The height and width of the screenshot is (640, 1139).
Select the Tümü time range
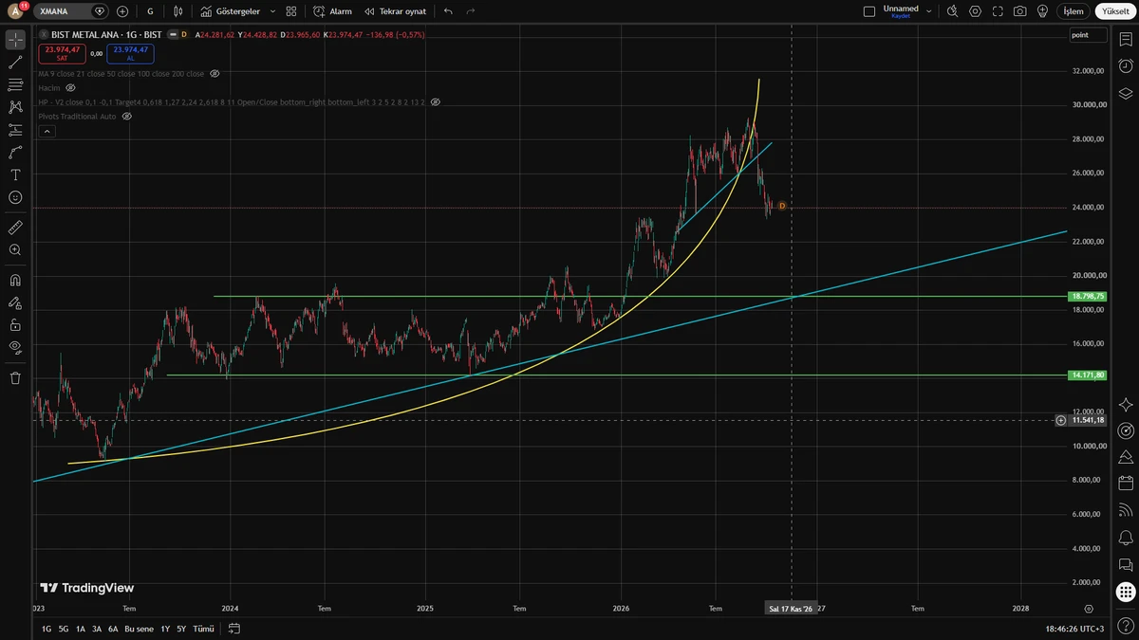click(x=203, y=629)
